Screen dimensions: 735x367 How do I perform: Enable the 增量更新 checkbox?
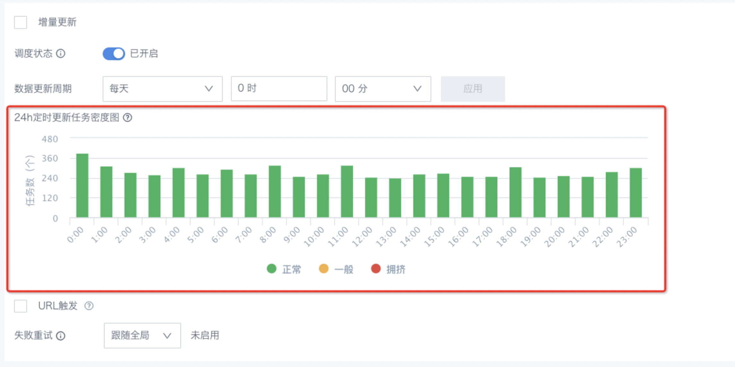coord(21,22)
